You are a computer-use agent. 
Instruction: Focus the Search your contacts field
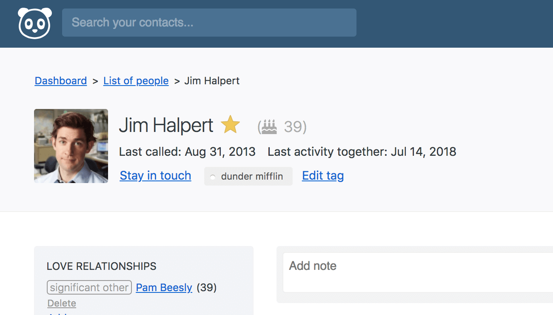tap(209, 23)
